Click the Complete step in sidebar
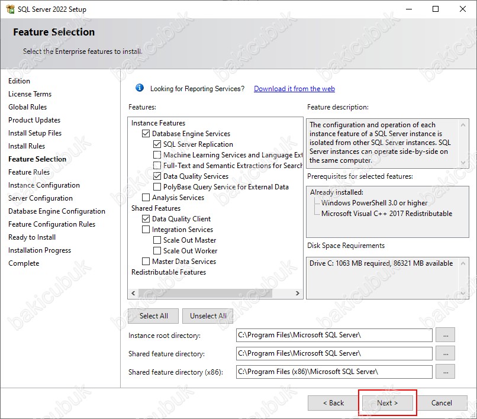This screenshot has height=419, width=477. point(24,263)
